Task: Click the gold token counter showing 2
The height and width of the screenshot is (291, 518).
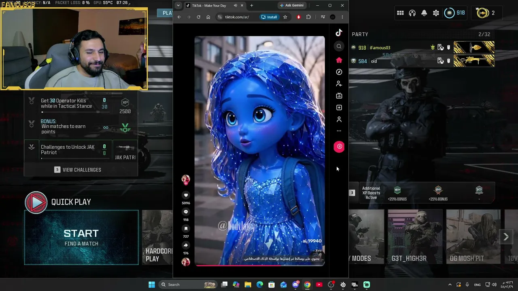Action: point(486,13)
